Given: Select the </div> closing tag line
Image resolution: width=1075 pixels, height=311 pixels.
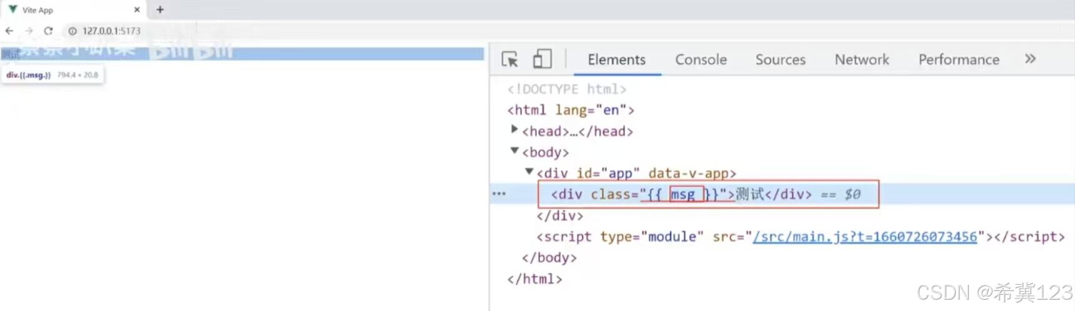Looking at the screenshot, I should pyautogui.click(x=560, y=215).
